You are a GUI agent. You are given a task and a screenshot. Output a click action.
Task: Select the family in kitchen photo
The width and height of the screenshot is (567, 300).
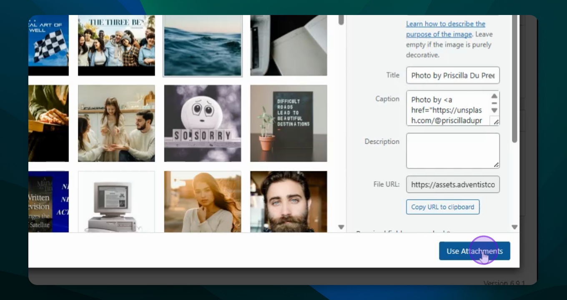coord(116,123)
